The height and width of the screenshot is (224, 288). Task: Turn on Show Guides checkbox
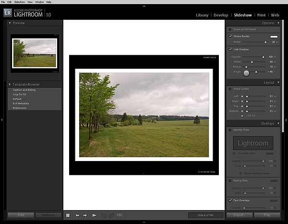click(230, 89)
